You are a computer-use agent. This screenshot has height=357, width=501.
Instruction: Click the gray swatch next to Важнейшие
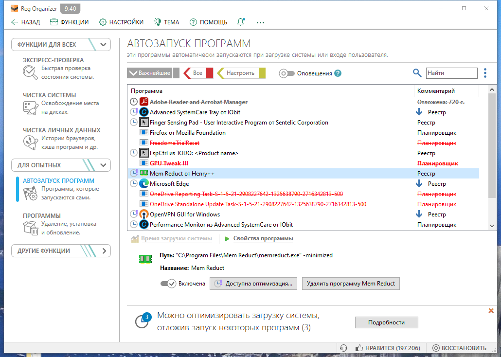pos(176,73)
